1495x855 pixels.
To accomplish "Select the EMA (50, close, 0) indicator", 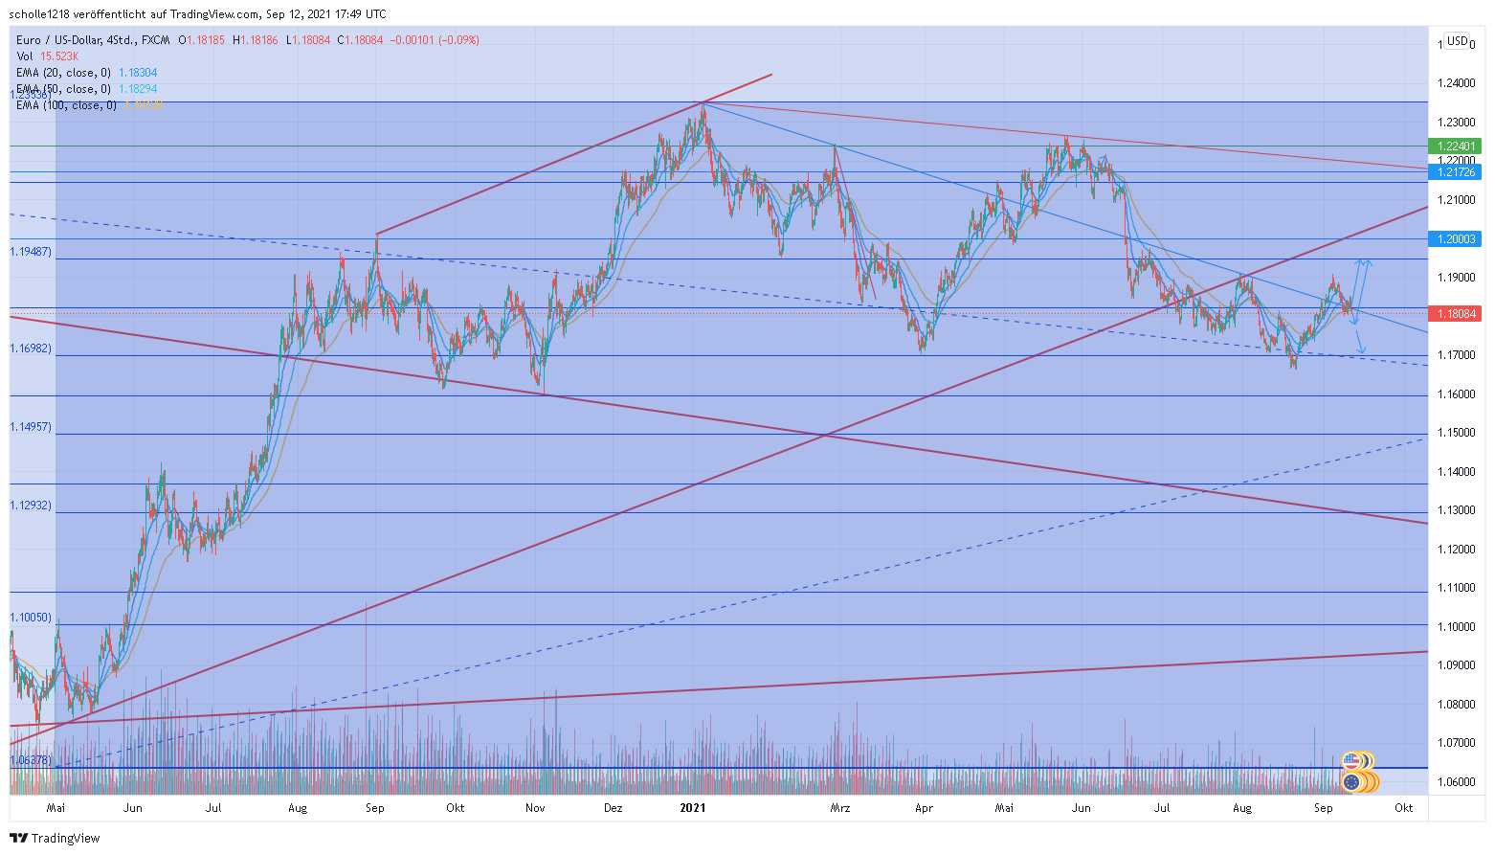I will click(x=62, y=89).
